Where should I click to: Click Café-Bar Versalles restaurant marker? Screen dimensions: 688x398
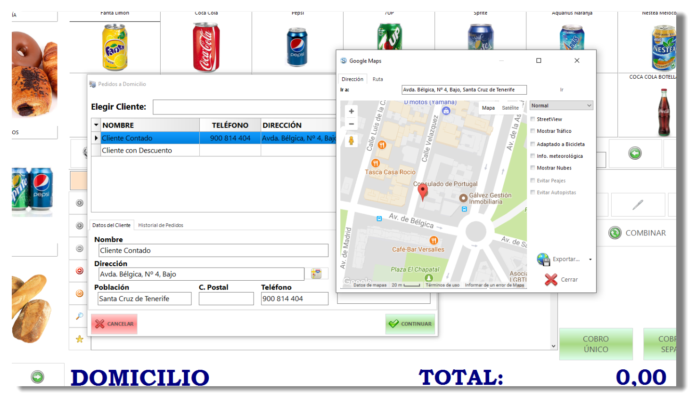(434, 240)
